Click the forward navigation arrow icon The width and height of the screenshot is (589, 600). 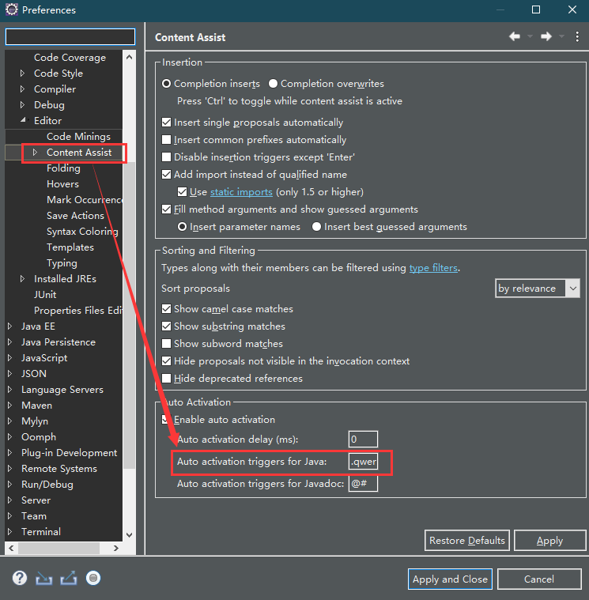[x=546, y=36]
